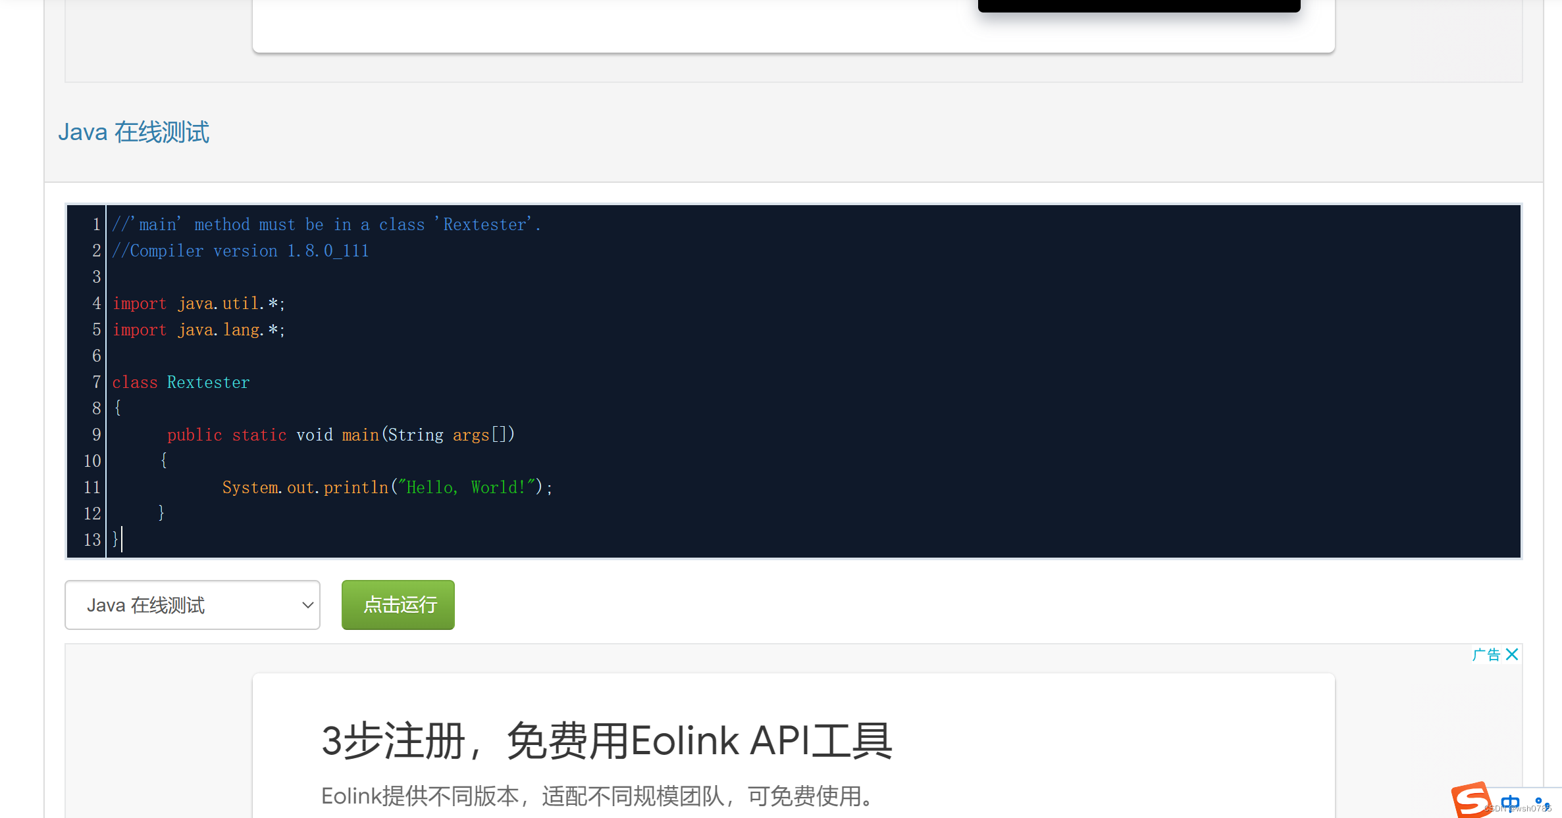Click the opening brace on line 10
1562x818 pixels.
click(x=164, y=460)
